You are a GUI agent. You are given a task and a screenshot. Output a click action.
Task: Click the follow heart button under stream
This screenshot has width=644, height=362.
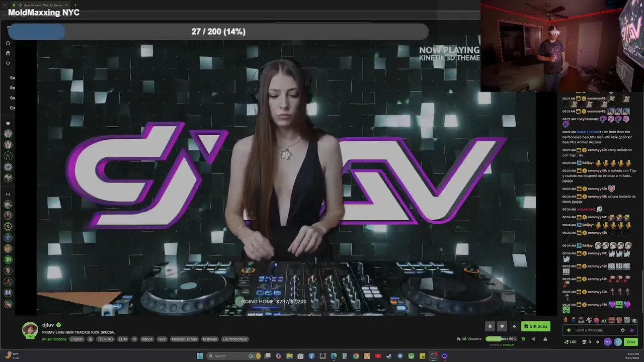(x=502, y=326)
